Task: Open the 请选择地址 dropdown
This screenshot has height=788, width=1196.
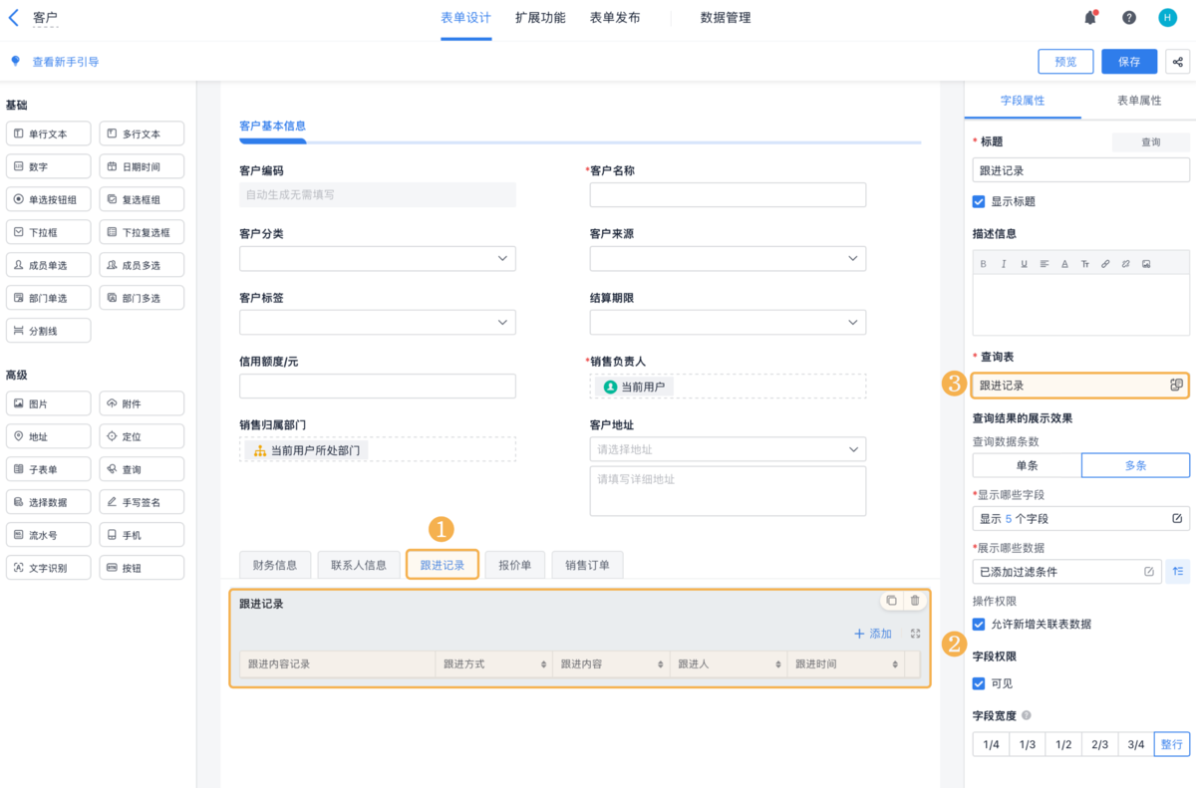Action: 728,449
